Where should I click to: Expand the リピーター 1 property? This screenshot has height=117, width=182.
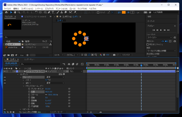click(21, 109)
